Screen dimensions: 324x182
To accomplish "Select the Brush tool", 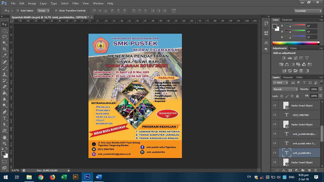I will click(x=5, y=68).
